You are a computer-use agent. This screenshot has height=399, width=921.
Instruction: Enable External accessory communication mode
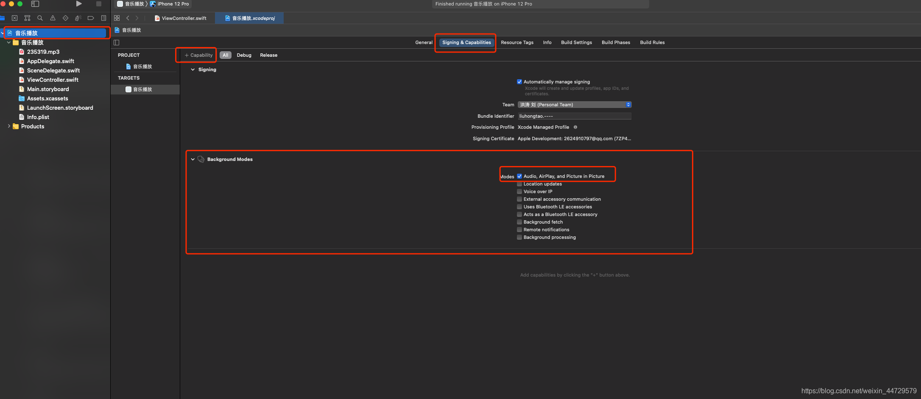[519, 199]
